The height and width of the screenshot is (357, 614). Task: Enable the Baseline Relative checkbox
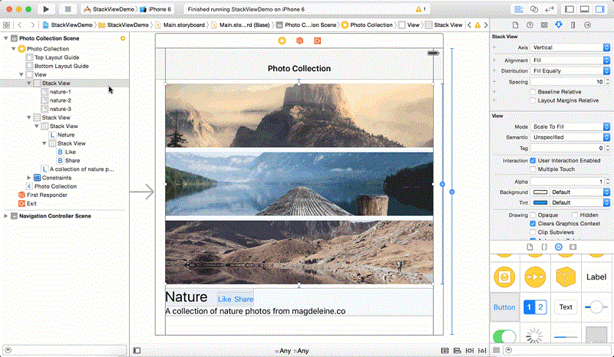click(x=533, y=92)
